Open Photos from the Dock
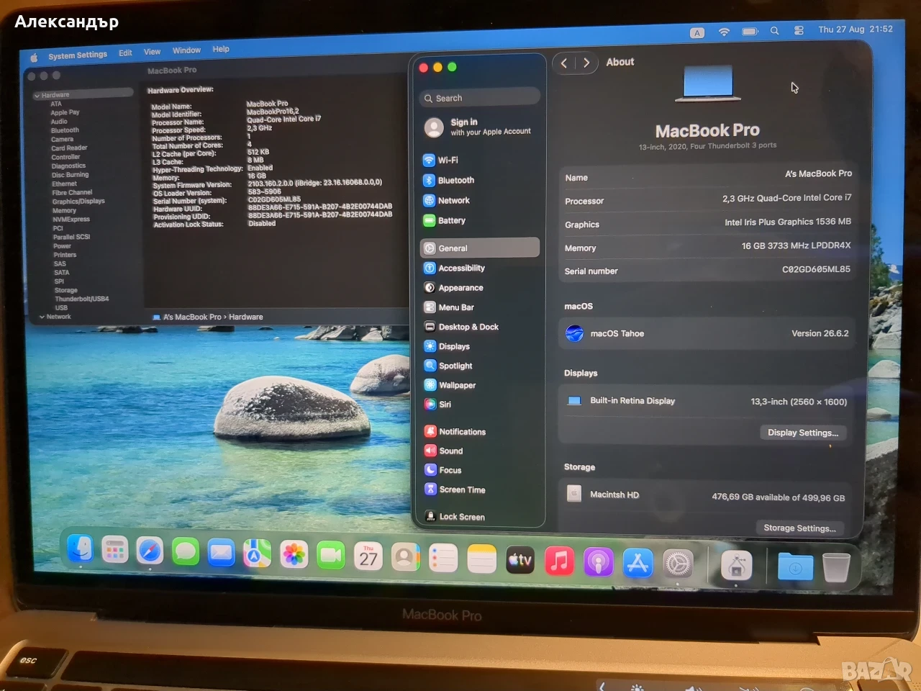The width and height of the screenshot is (921, 691). [294, 554]
